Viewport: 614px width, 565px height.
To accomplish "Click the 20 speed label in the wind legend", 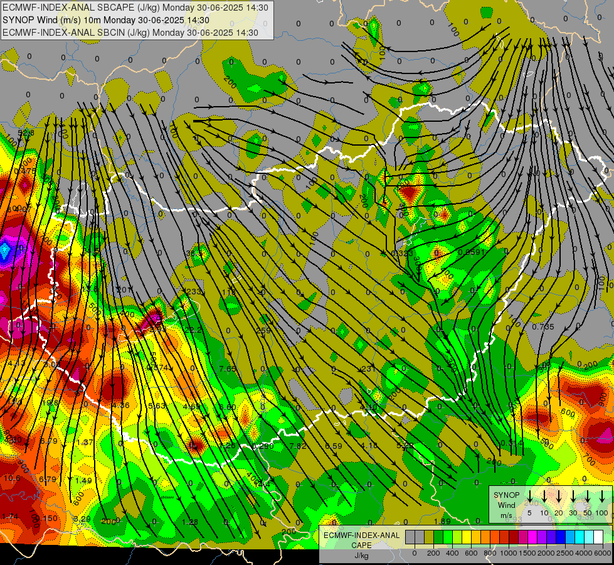I will [559, 513].
